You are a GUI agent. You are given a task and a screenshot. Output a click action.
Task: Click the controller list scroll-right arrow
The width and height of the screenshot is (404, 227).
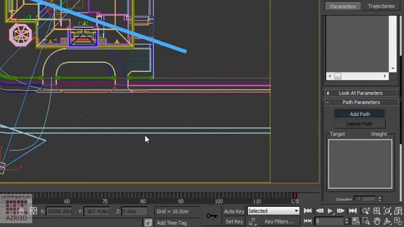(385, 76)
